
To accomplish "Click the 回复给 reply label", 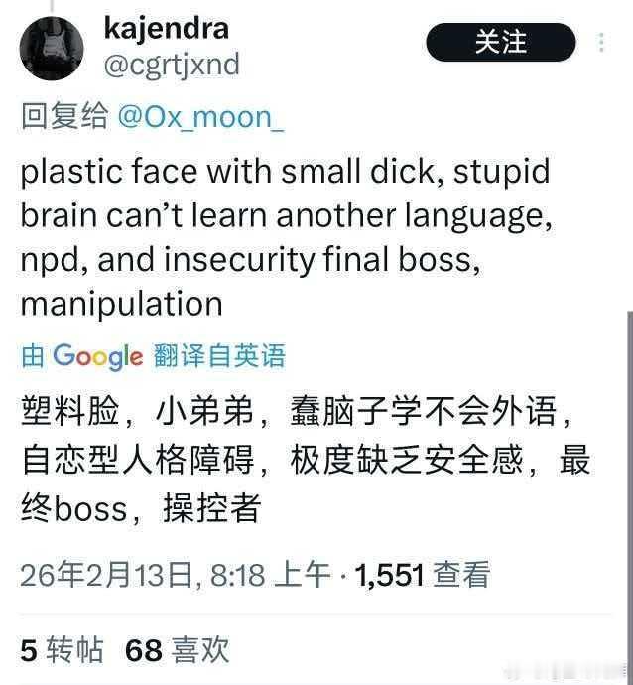I will 64,116.
